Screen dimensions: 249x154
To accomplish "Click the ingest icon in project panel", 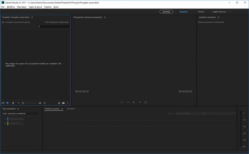I will [x=59, y=103].
